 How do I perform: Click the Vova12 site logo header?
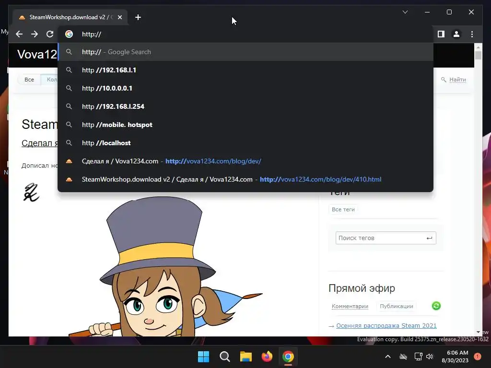[37, 55]
